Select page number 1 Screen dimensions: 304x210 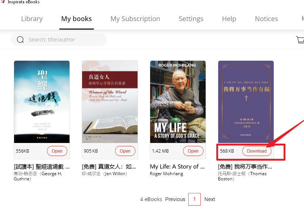(195, 199)
